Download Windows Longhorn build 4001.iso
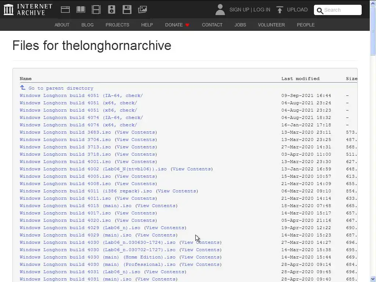This screenshot has height=282, width=376. pos(65,162)
